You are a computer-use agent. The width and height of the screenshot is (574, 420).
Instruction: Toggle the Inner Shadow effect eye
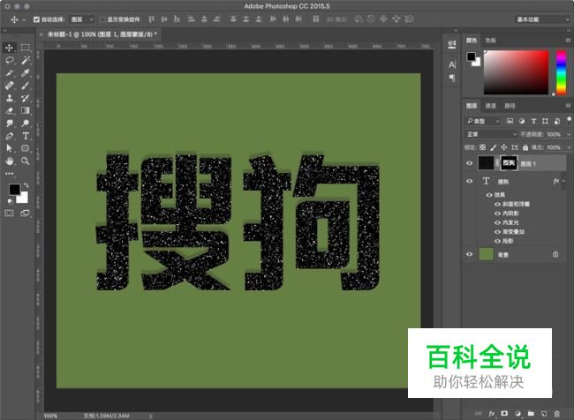pyautogui.click(x=497, y=214)
